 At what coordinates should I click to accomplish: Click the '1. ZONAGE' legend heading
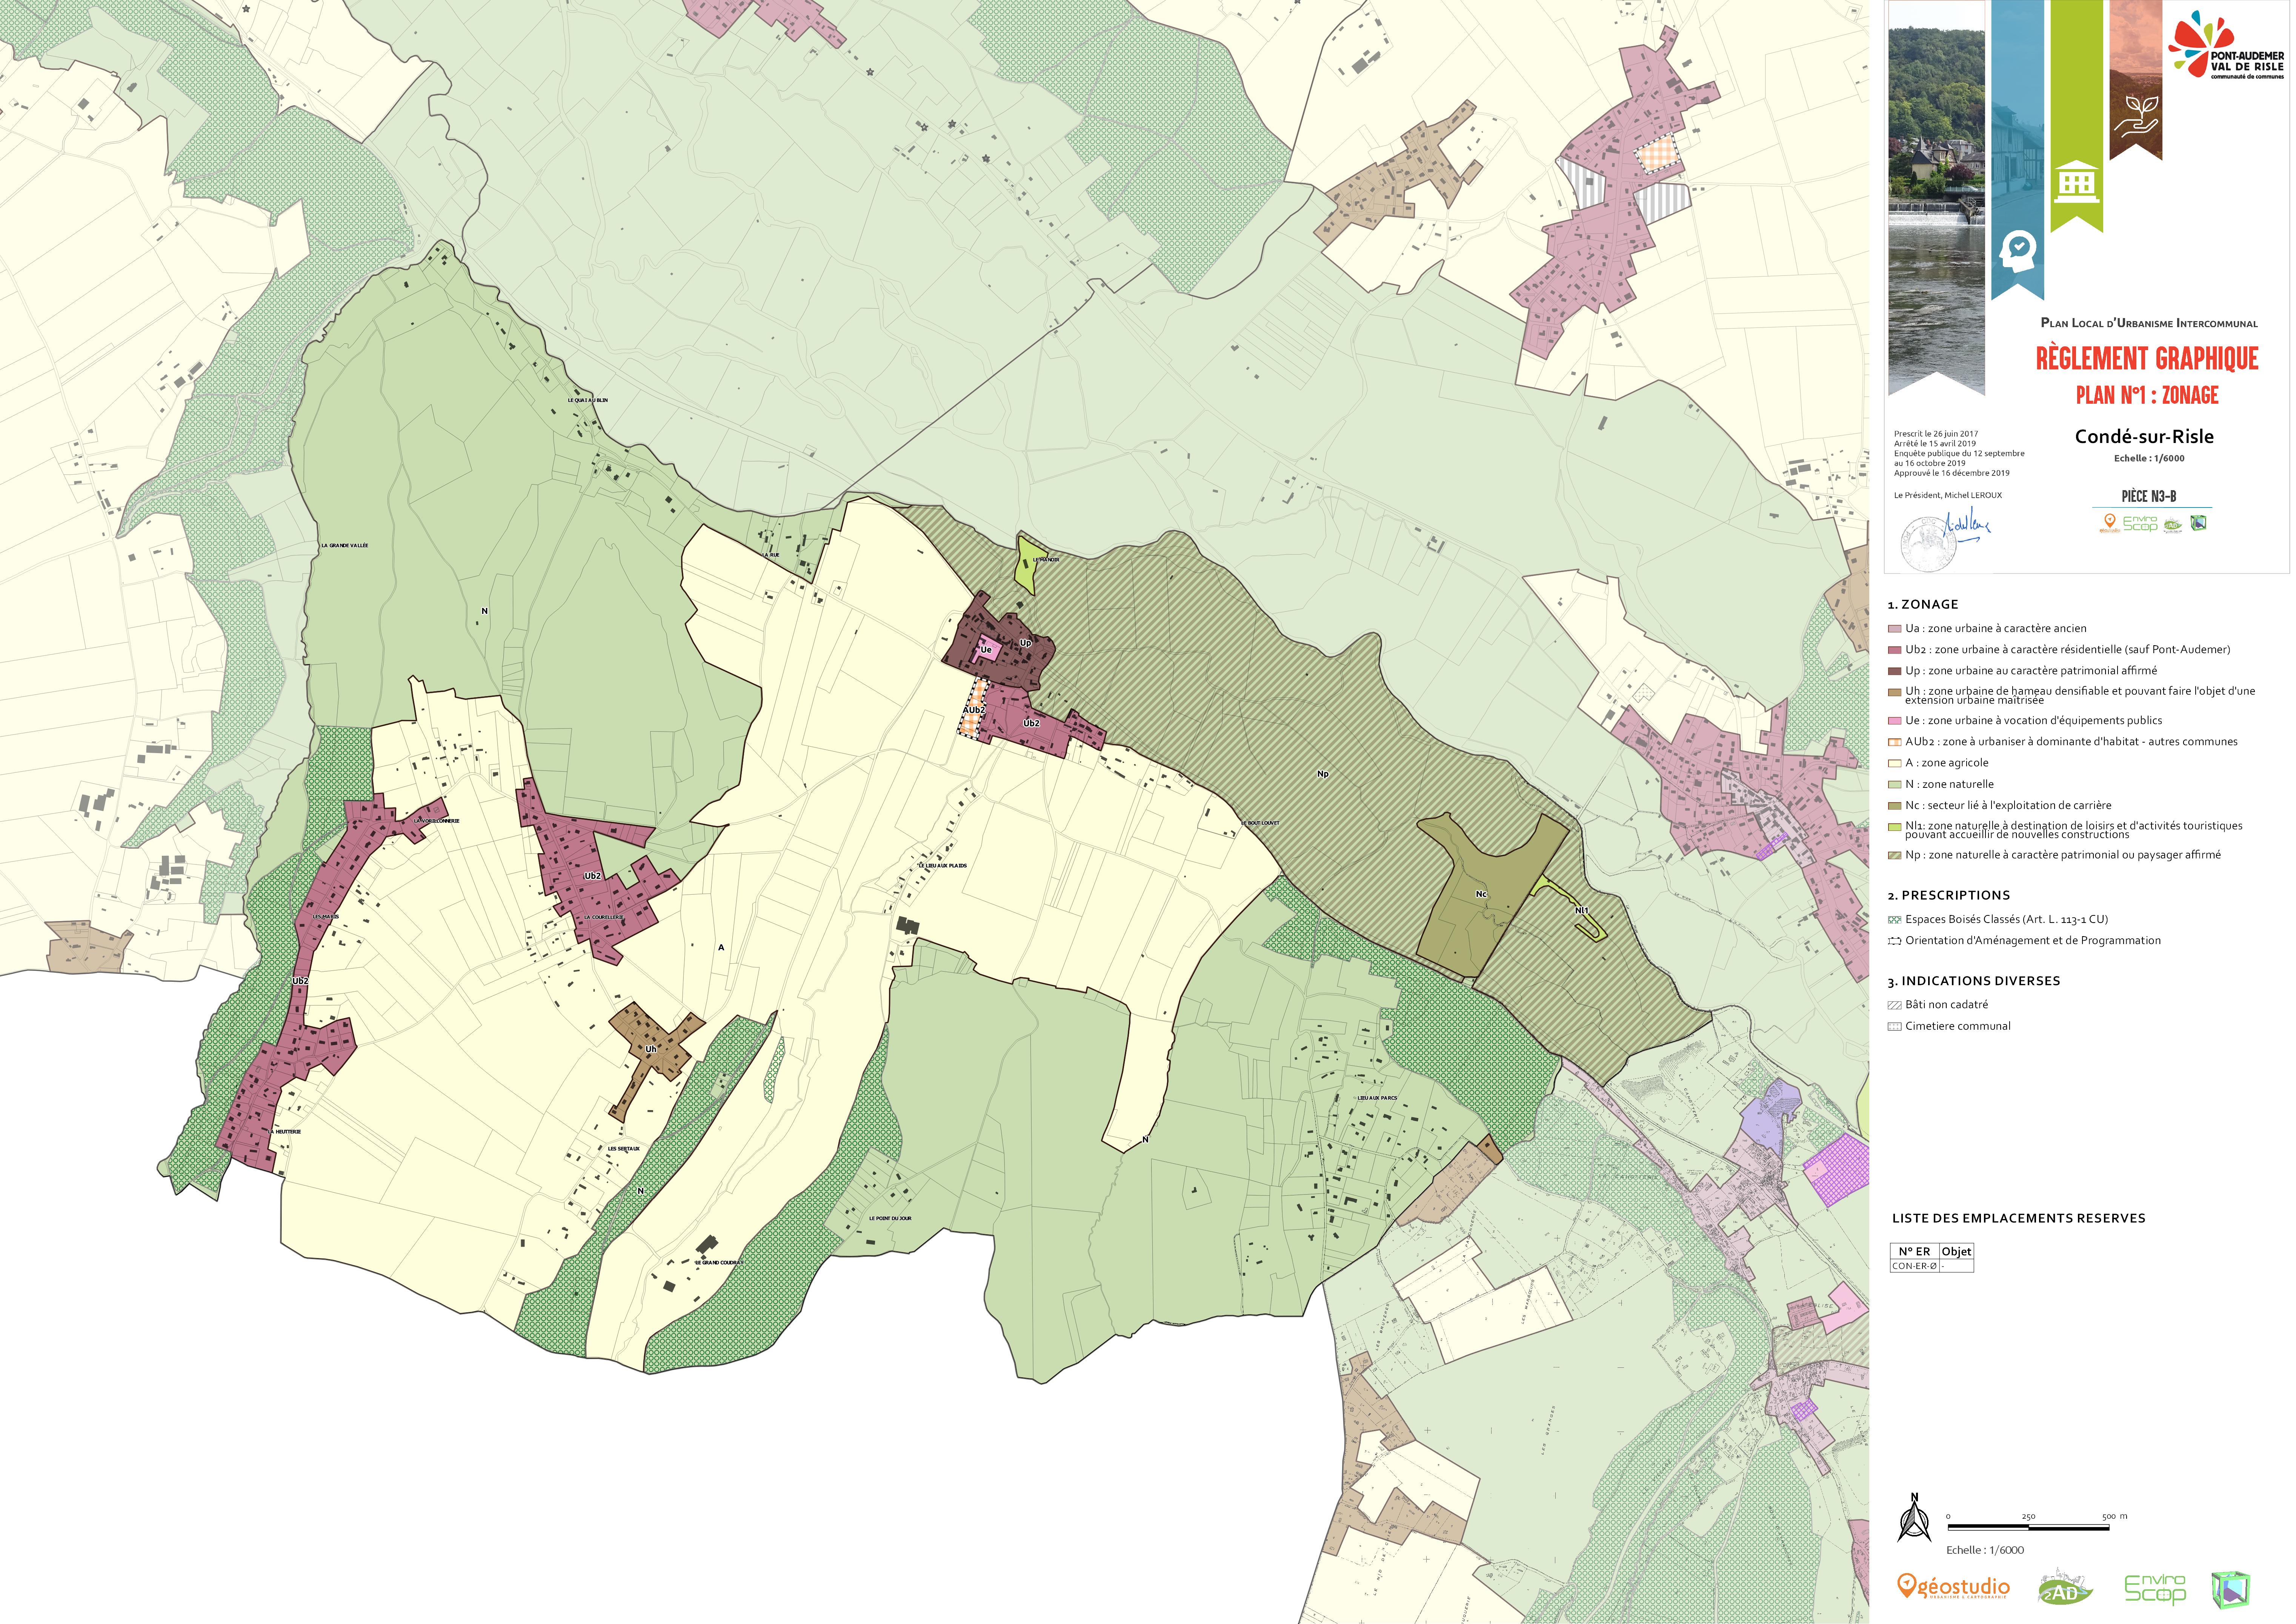click(1922, 605)
